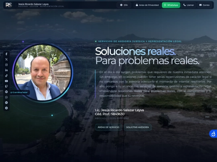The width and height of the screenshot is (217, 162).
Task: Open Aviso de Privacidad
Action: [x=147, y=5]
